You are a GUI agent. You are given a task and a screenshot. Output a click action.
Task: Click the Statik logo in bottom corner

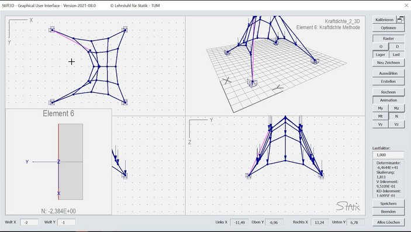[x=348, y=206]
